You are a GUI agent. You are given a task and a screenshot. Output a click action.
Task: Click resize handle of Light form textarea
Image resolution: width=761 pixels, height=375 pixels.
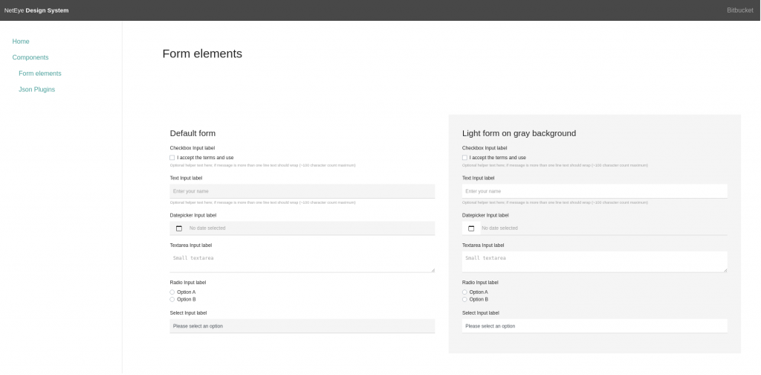725,269
